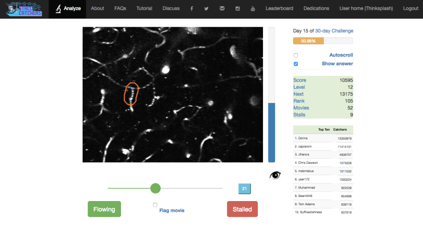The height and width of the screenshot is (227, 423).
Task: Click the orange outlined vessel in the video
Action: click(132, 94)
